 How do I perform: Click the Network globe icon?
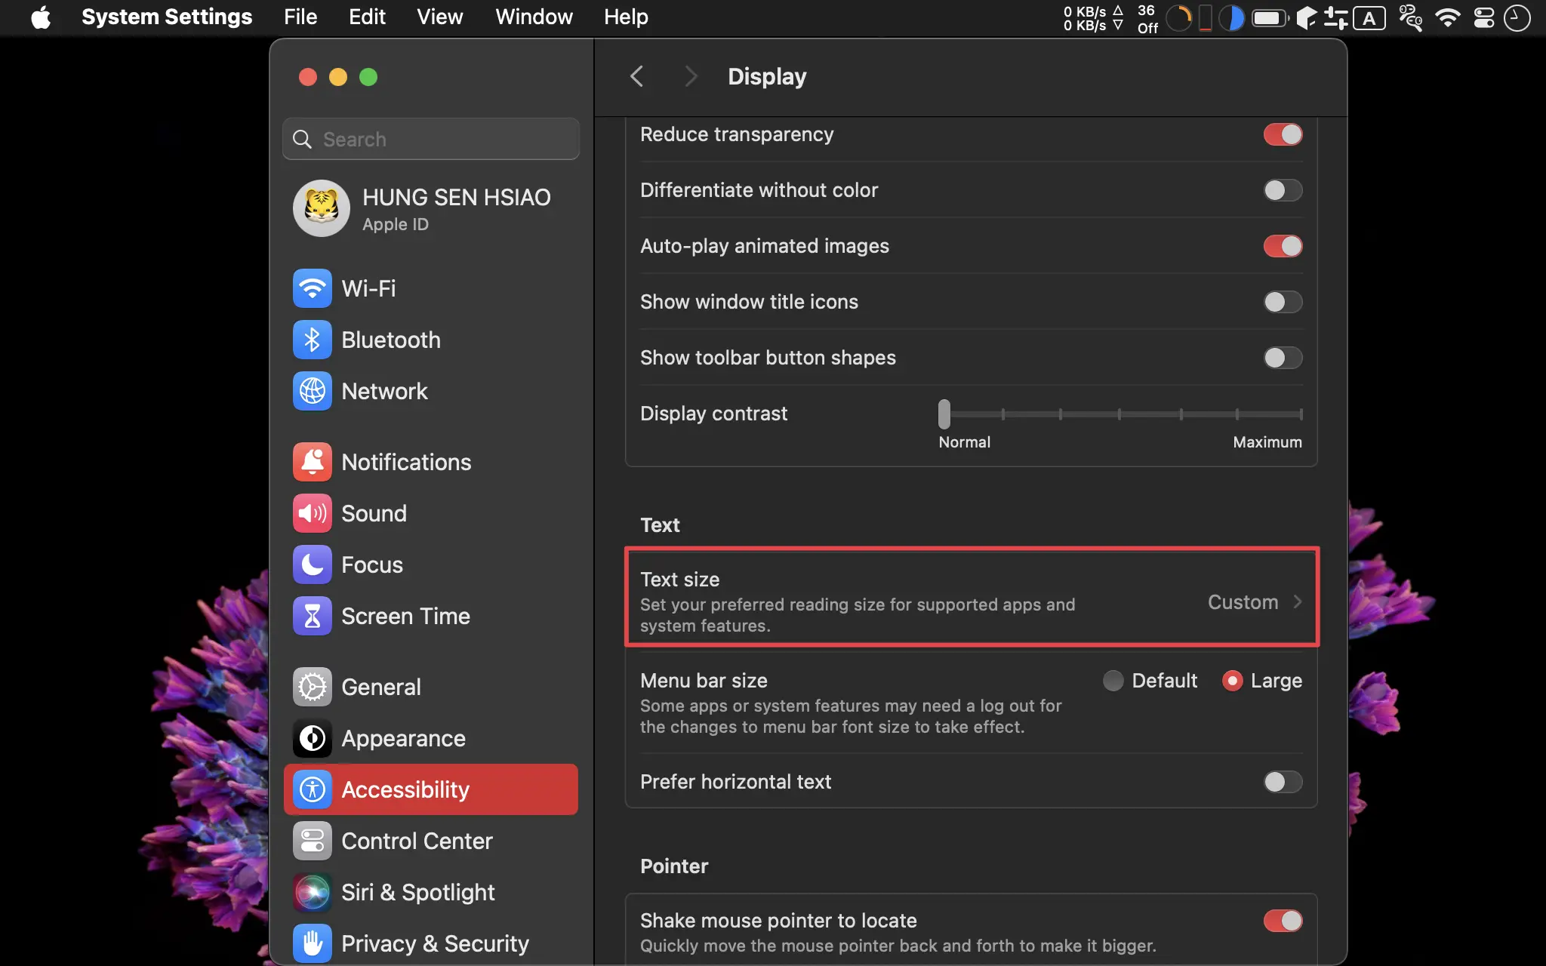click(x=312, y=391)
